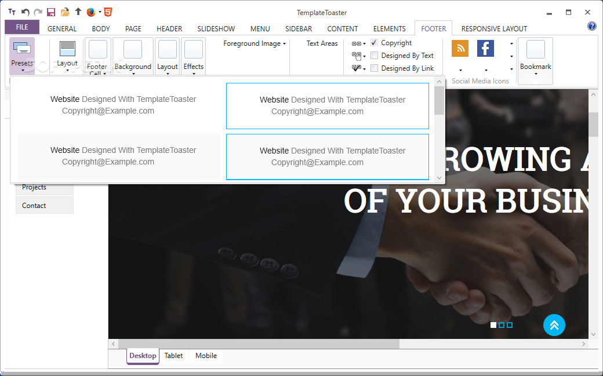The width and height of the screenshot is (603, 376).
Task: Click presets gallery scroll up arrow
Action: click(439, 82)
